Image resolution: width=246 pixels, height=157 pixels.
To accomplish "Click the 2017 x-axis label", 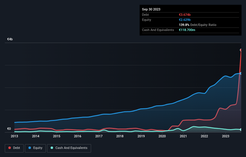I will point(99,136).
